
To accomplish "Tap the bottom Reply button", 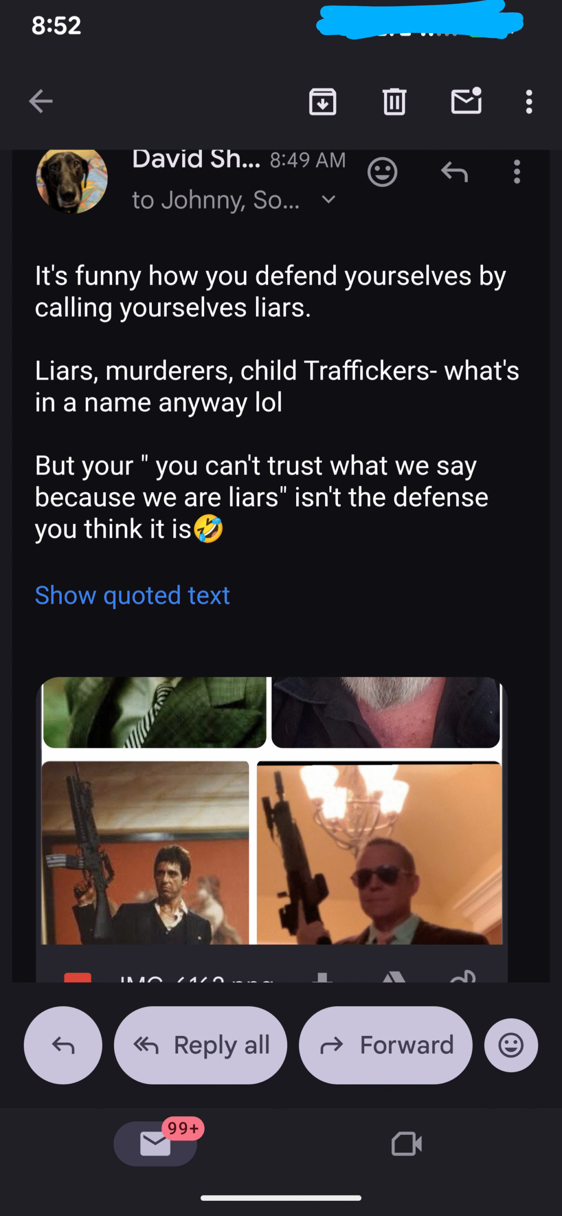I will tap(63, 1045).
